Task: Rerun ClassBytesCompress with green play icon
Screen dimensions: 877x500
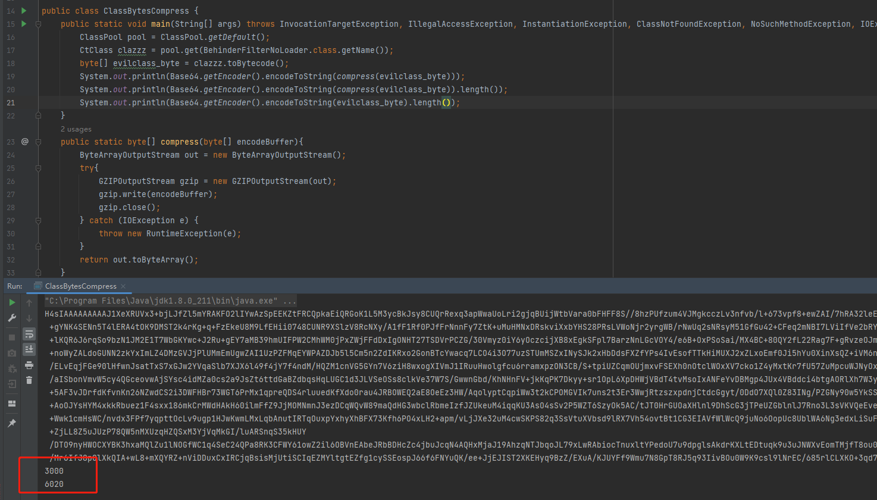Action: (12, 302)
